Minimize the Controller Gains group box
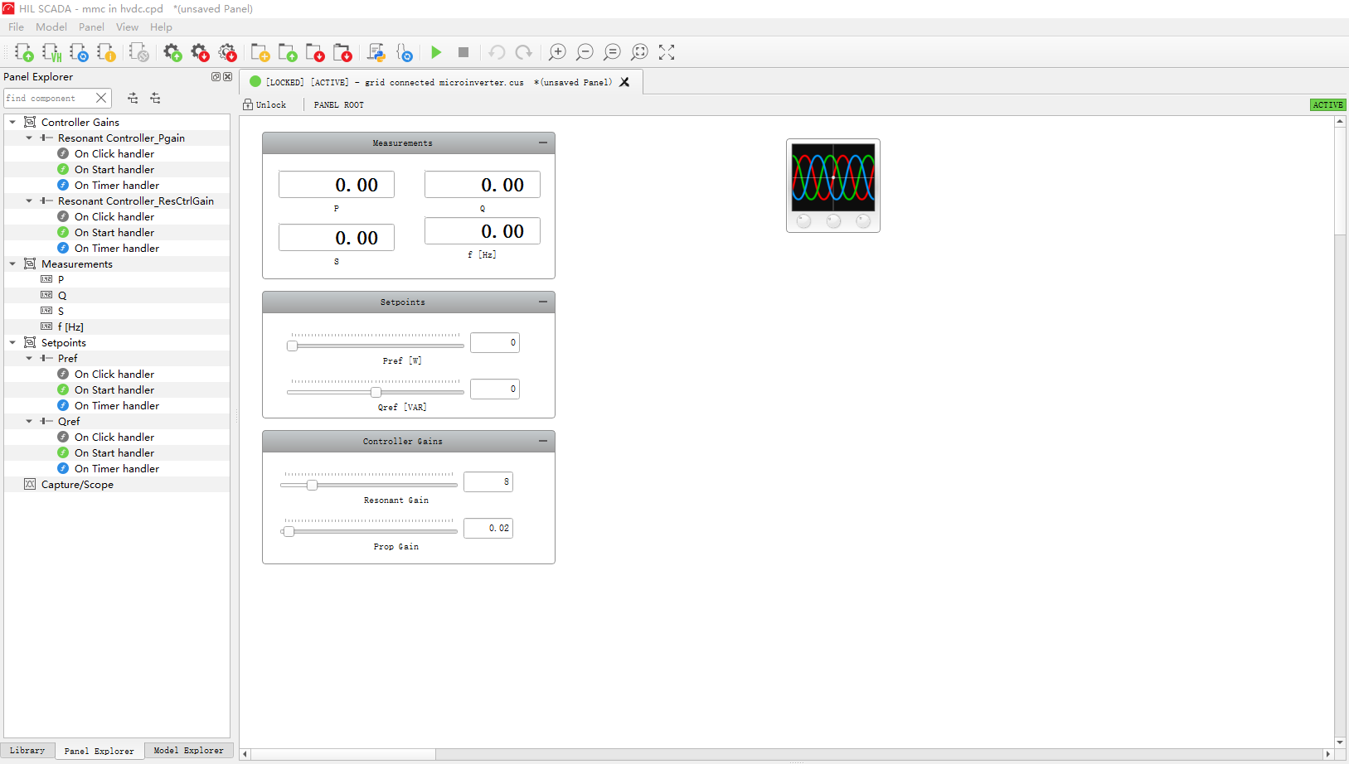1349x764 pixels. (x=543, y=441)
